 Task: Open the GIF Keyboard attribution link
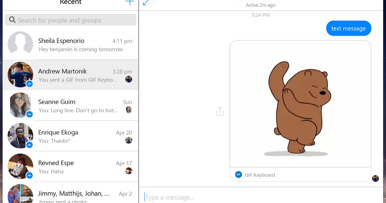click(x=260, y=175)
